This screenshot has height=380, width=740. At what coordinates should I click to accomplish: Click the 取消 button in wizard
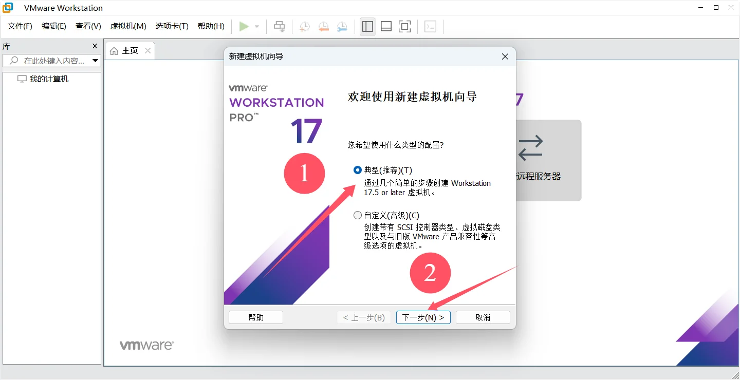point(483,317)
